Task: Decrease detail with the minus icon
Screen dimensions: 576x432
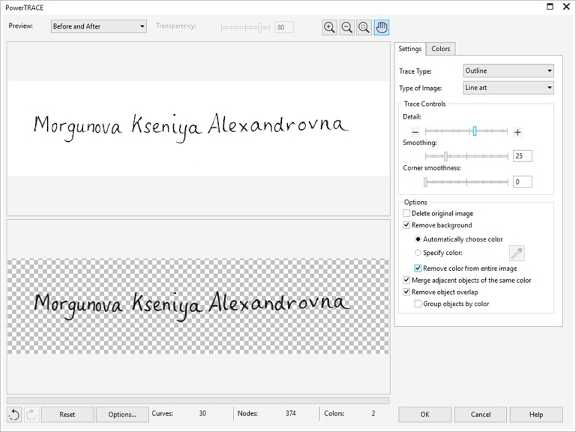Action: coord(415,132)
